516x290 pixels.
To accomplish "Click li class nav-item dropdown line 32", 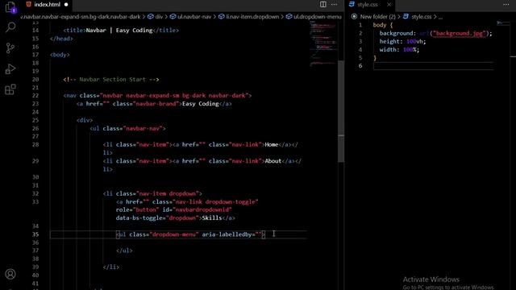I will pyautogui.click(x=152, y=193).
